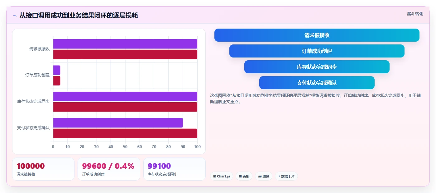
Task: Open the 99100 库存状态完成同步 stat card
Action: tap(174, 169)
